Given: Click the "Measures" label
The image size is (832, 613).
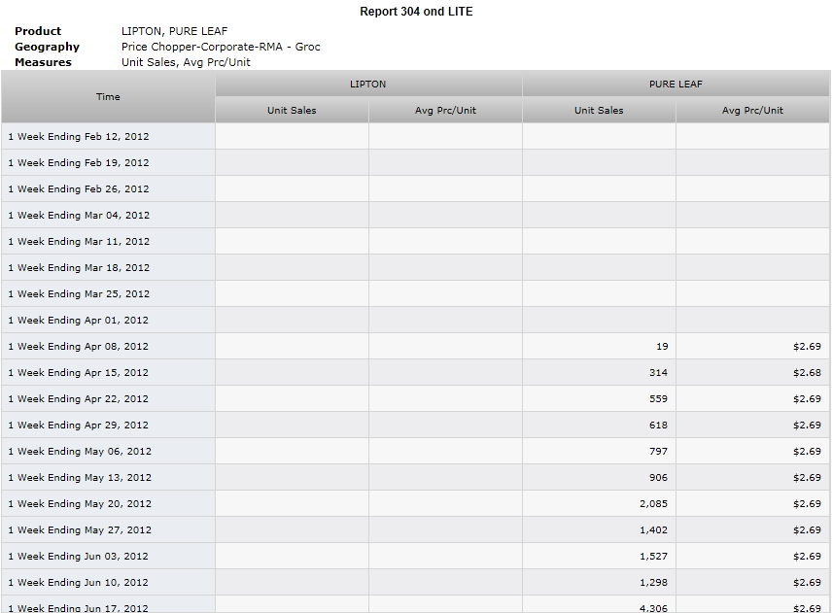Looking at the screenshot, I should click(43, 62).
